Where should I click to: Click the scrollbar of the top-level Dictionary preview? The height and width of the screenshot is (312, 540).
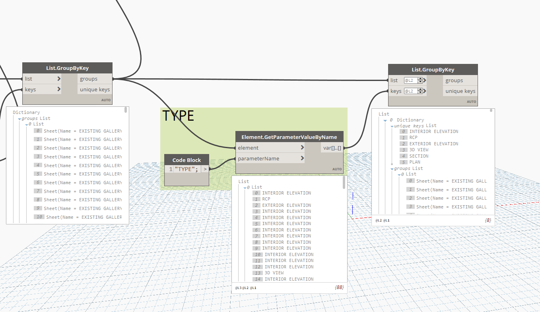(126, 110)
